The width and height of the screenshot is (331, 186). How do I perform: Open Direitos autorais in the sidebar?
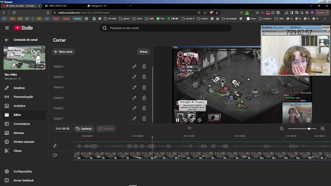24,142
